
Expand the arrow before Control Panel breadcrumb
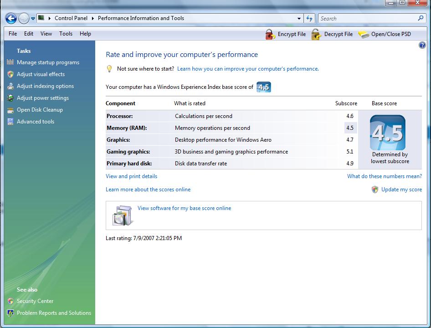50,18
